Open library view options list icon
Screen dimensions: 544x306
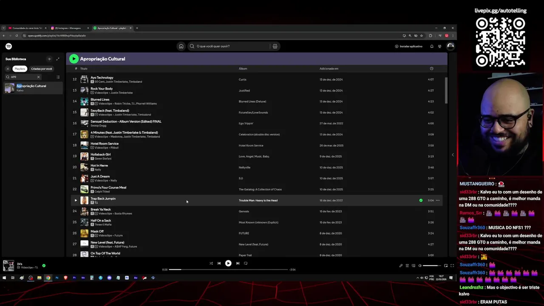[x=58, y=77]
